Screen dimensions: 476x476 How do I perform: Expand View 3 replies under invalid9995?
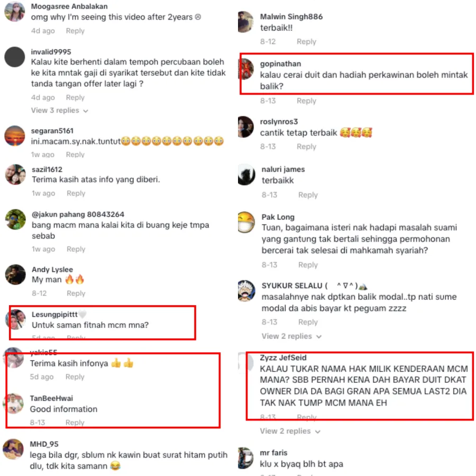(59, 111)
